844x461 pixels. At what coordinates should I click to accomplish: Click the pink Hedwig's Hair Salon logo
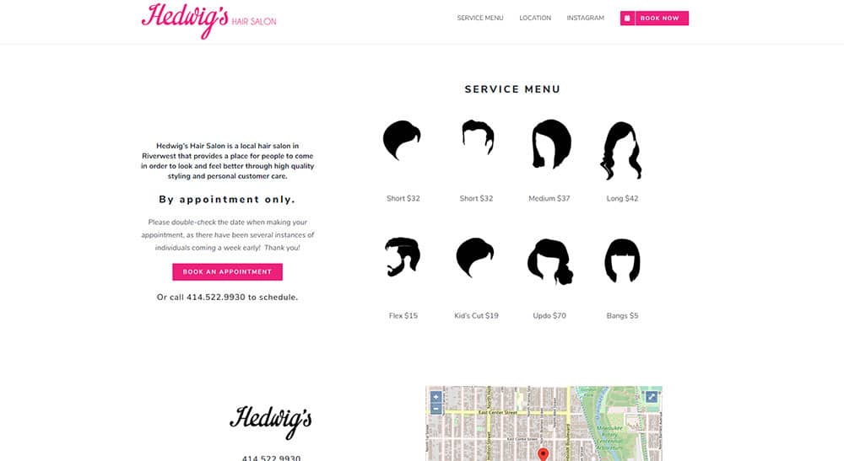point(208,20)
